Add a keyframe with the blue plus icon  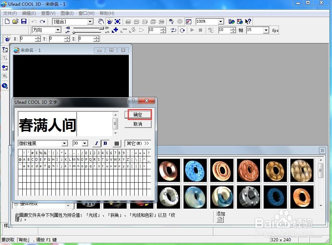[115, 30]
